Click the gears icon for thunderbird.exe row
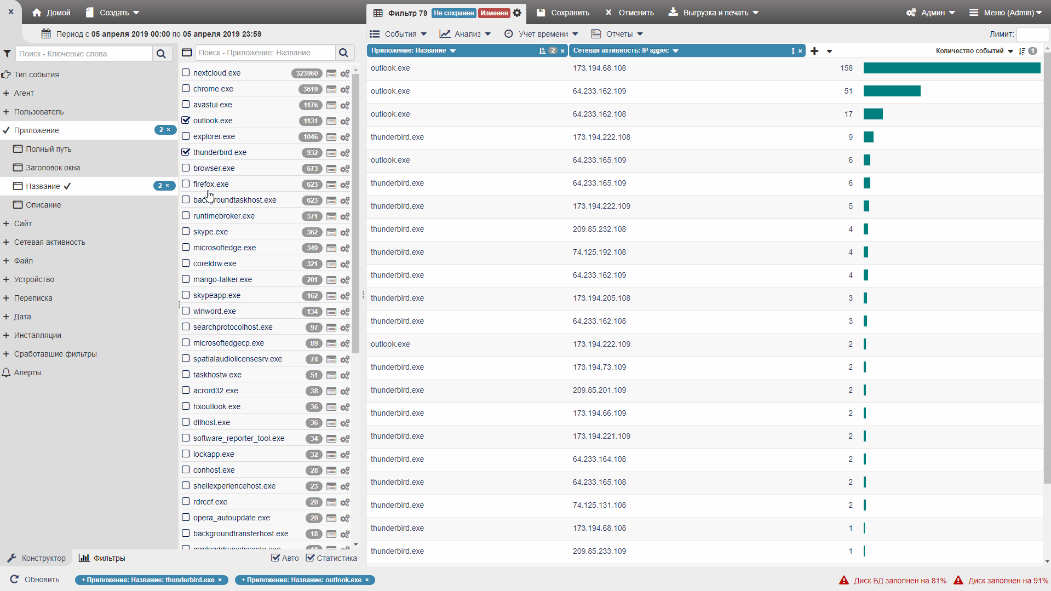The width and height of the screenshot is (1051, 591). pos(345,153)
